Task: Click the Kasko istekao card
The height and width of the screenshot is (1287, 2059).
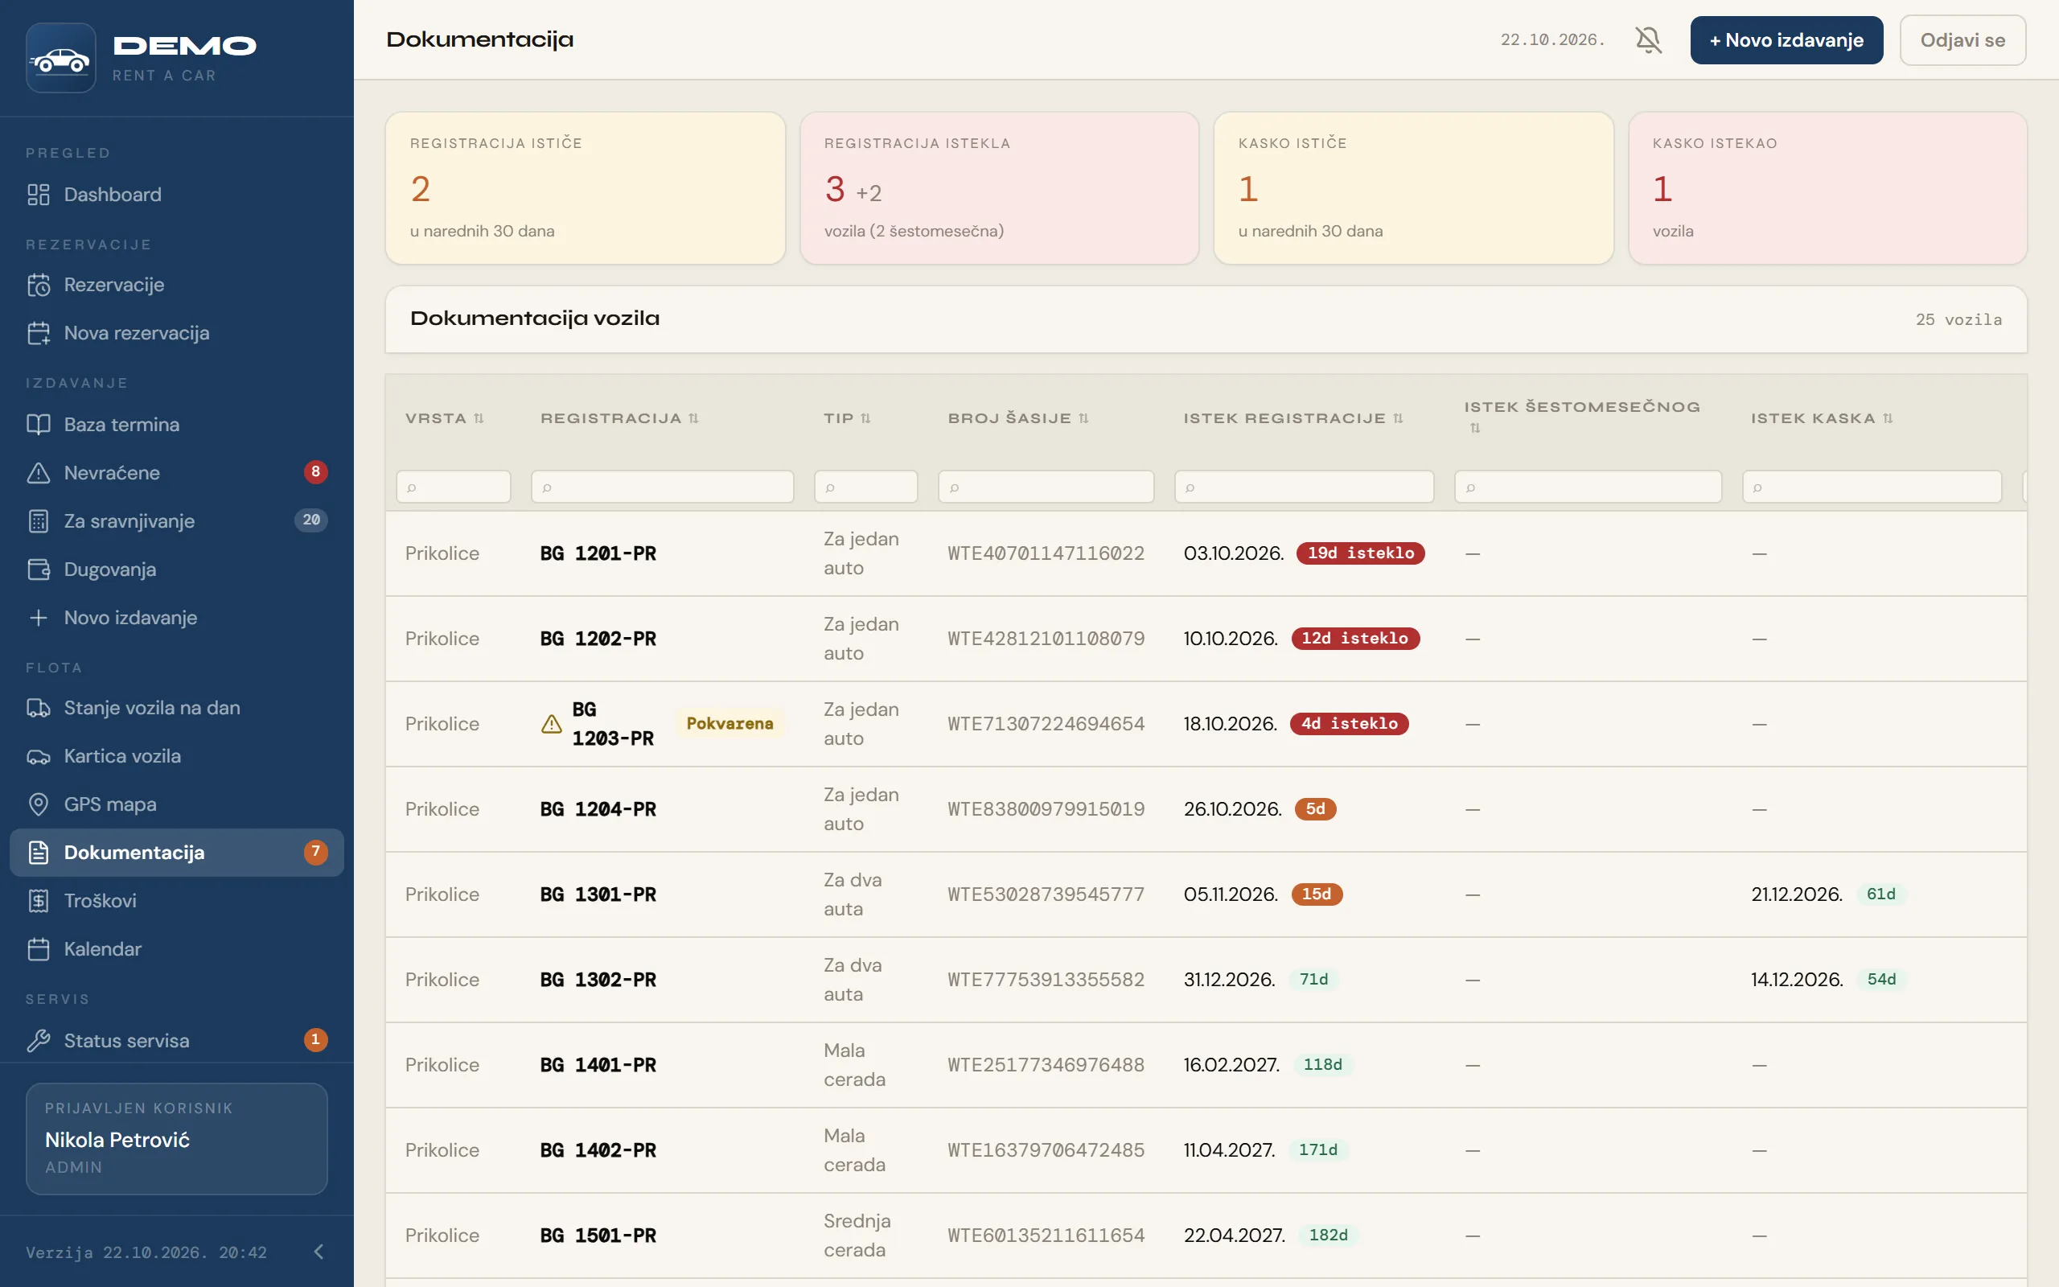Action: click(1827, 188)
